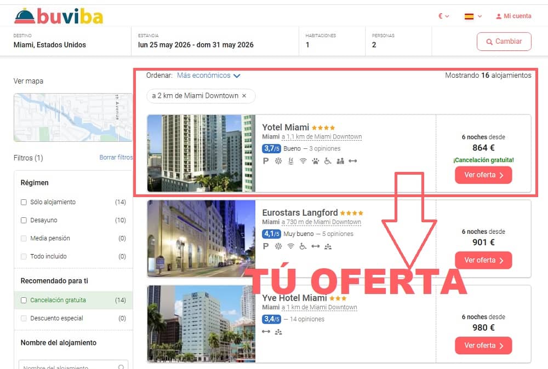Open the Eurostars Langford hotel title
Image resolution: width=548 pixels, height=369 pixels.
click(300, 212)
